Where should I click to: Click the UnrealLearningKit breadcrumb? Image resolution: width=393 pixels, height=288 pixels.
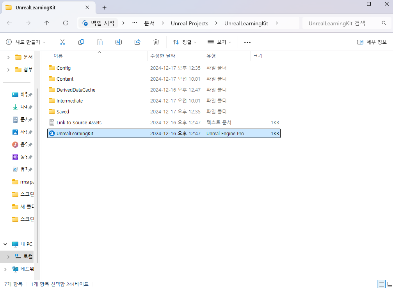(x=246, y=23)
